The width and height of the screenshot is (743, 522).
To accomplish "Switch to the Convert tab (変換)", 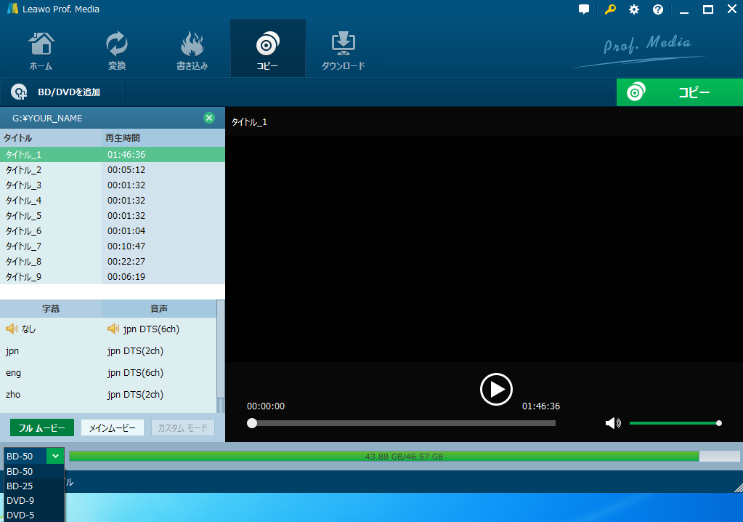I will 116,49.
